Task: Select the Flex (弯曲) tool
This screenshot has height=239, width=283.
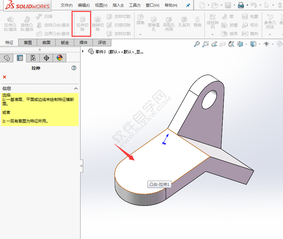Action: click(x=198, y=22)
